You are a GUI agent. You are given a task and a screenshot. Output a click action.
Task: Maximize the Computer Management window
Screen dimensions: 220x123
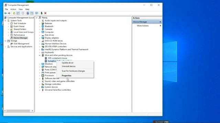[151, 5]
